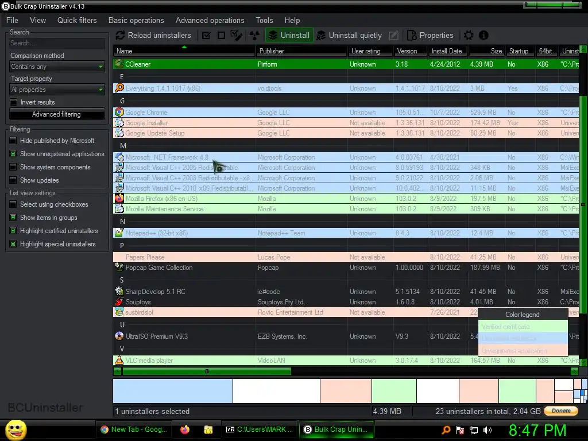Click the Popcap Game Collection icon

(x=119, y=267)
